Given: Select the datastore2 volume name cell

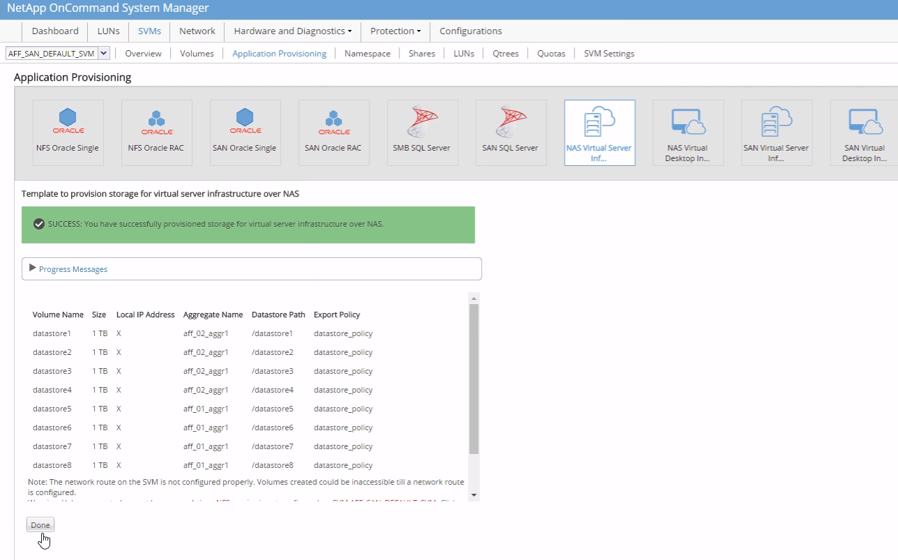Looking at the screenshot, I should coord(52,352).
